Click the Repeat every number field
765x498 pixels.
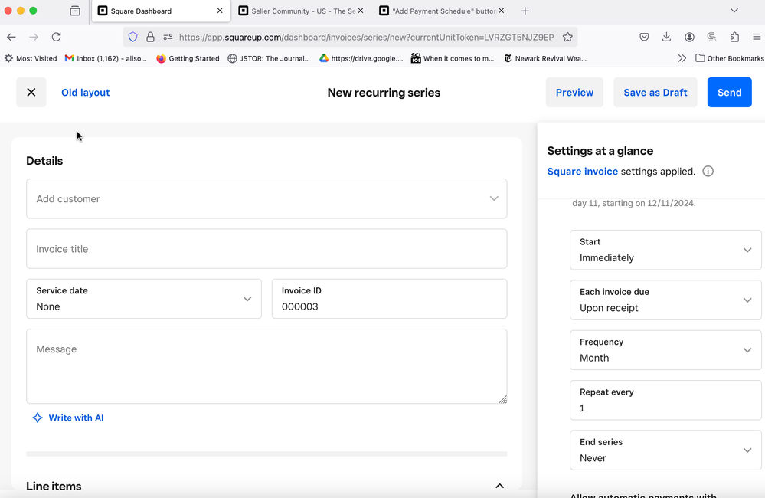pyautogui.click(x=665, y=408)
